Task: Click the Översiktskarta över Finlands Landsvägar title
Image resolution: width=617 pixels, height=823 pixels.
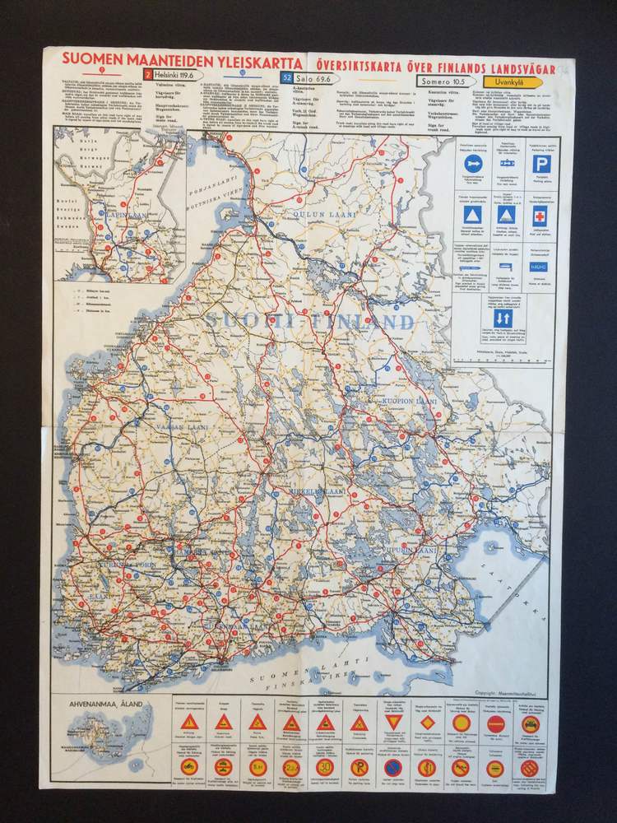Action: coord(435,67)
